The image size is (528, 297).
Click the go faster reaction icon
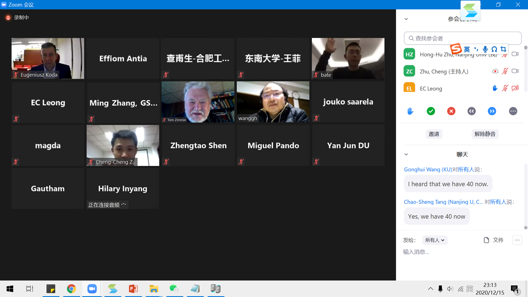tap(492, 111)
